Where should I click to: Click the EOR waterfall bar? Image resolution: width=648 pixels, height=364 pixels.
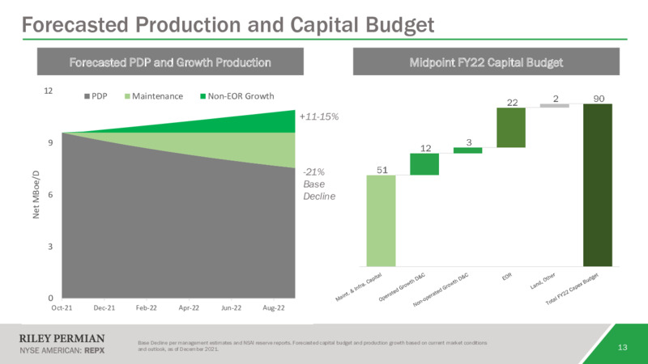(511, 128)
